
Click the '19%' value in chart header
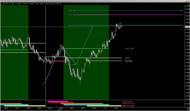tap(60, 4)
